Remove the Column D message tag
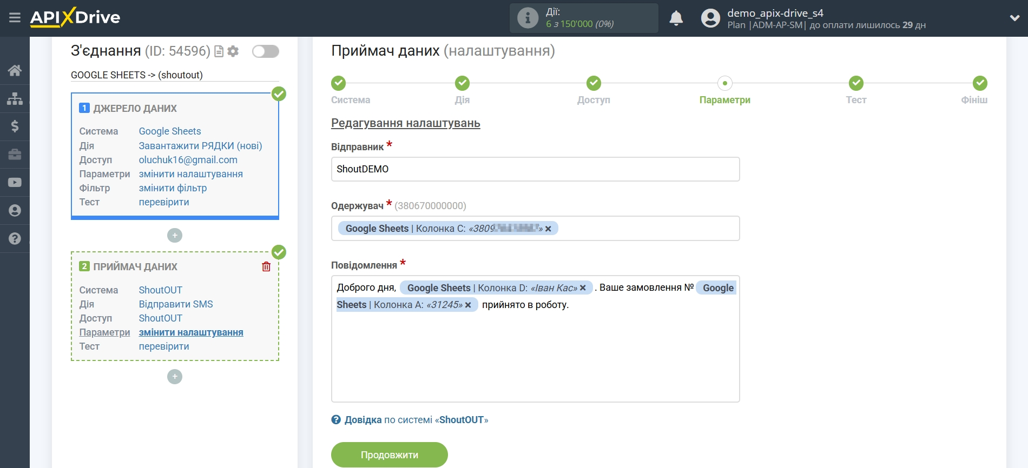Viewport: 1028px width, 468px height. [583, 288]
